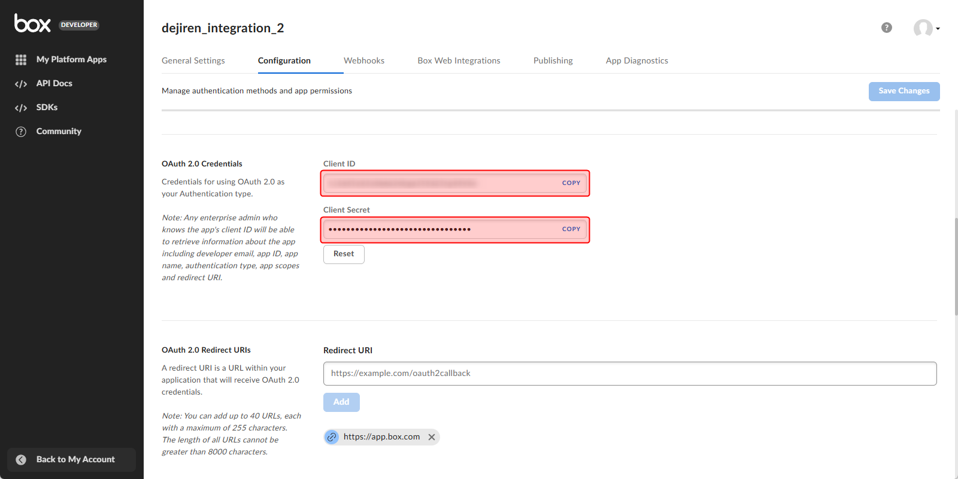
Task: Copy the Client Secret
Action: (x=571, y=229)
